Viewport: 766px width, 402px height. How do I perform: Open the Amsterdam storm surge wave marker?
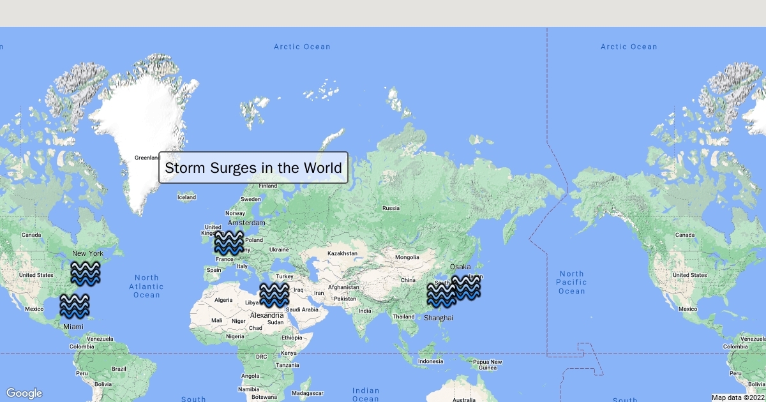[229, 243]
